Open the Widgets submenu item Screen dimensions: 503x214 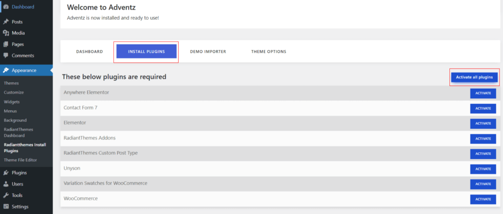coord(12,102)
